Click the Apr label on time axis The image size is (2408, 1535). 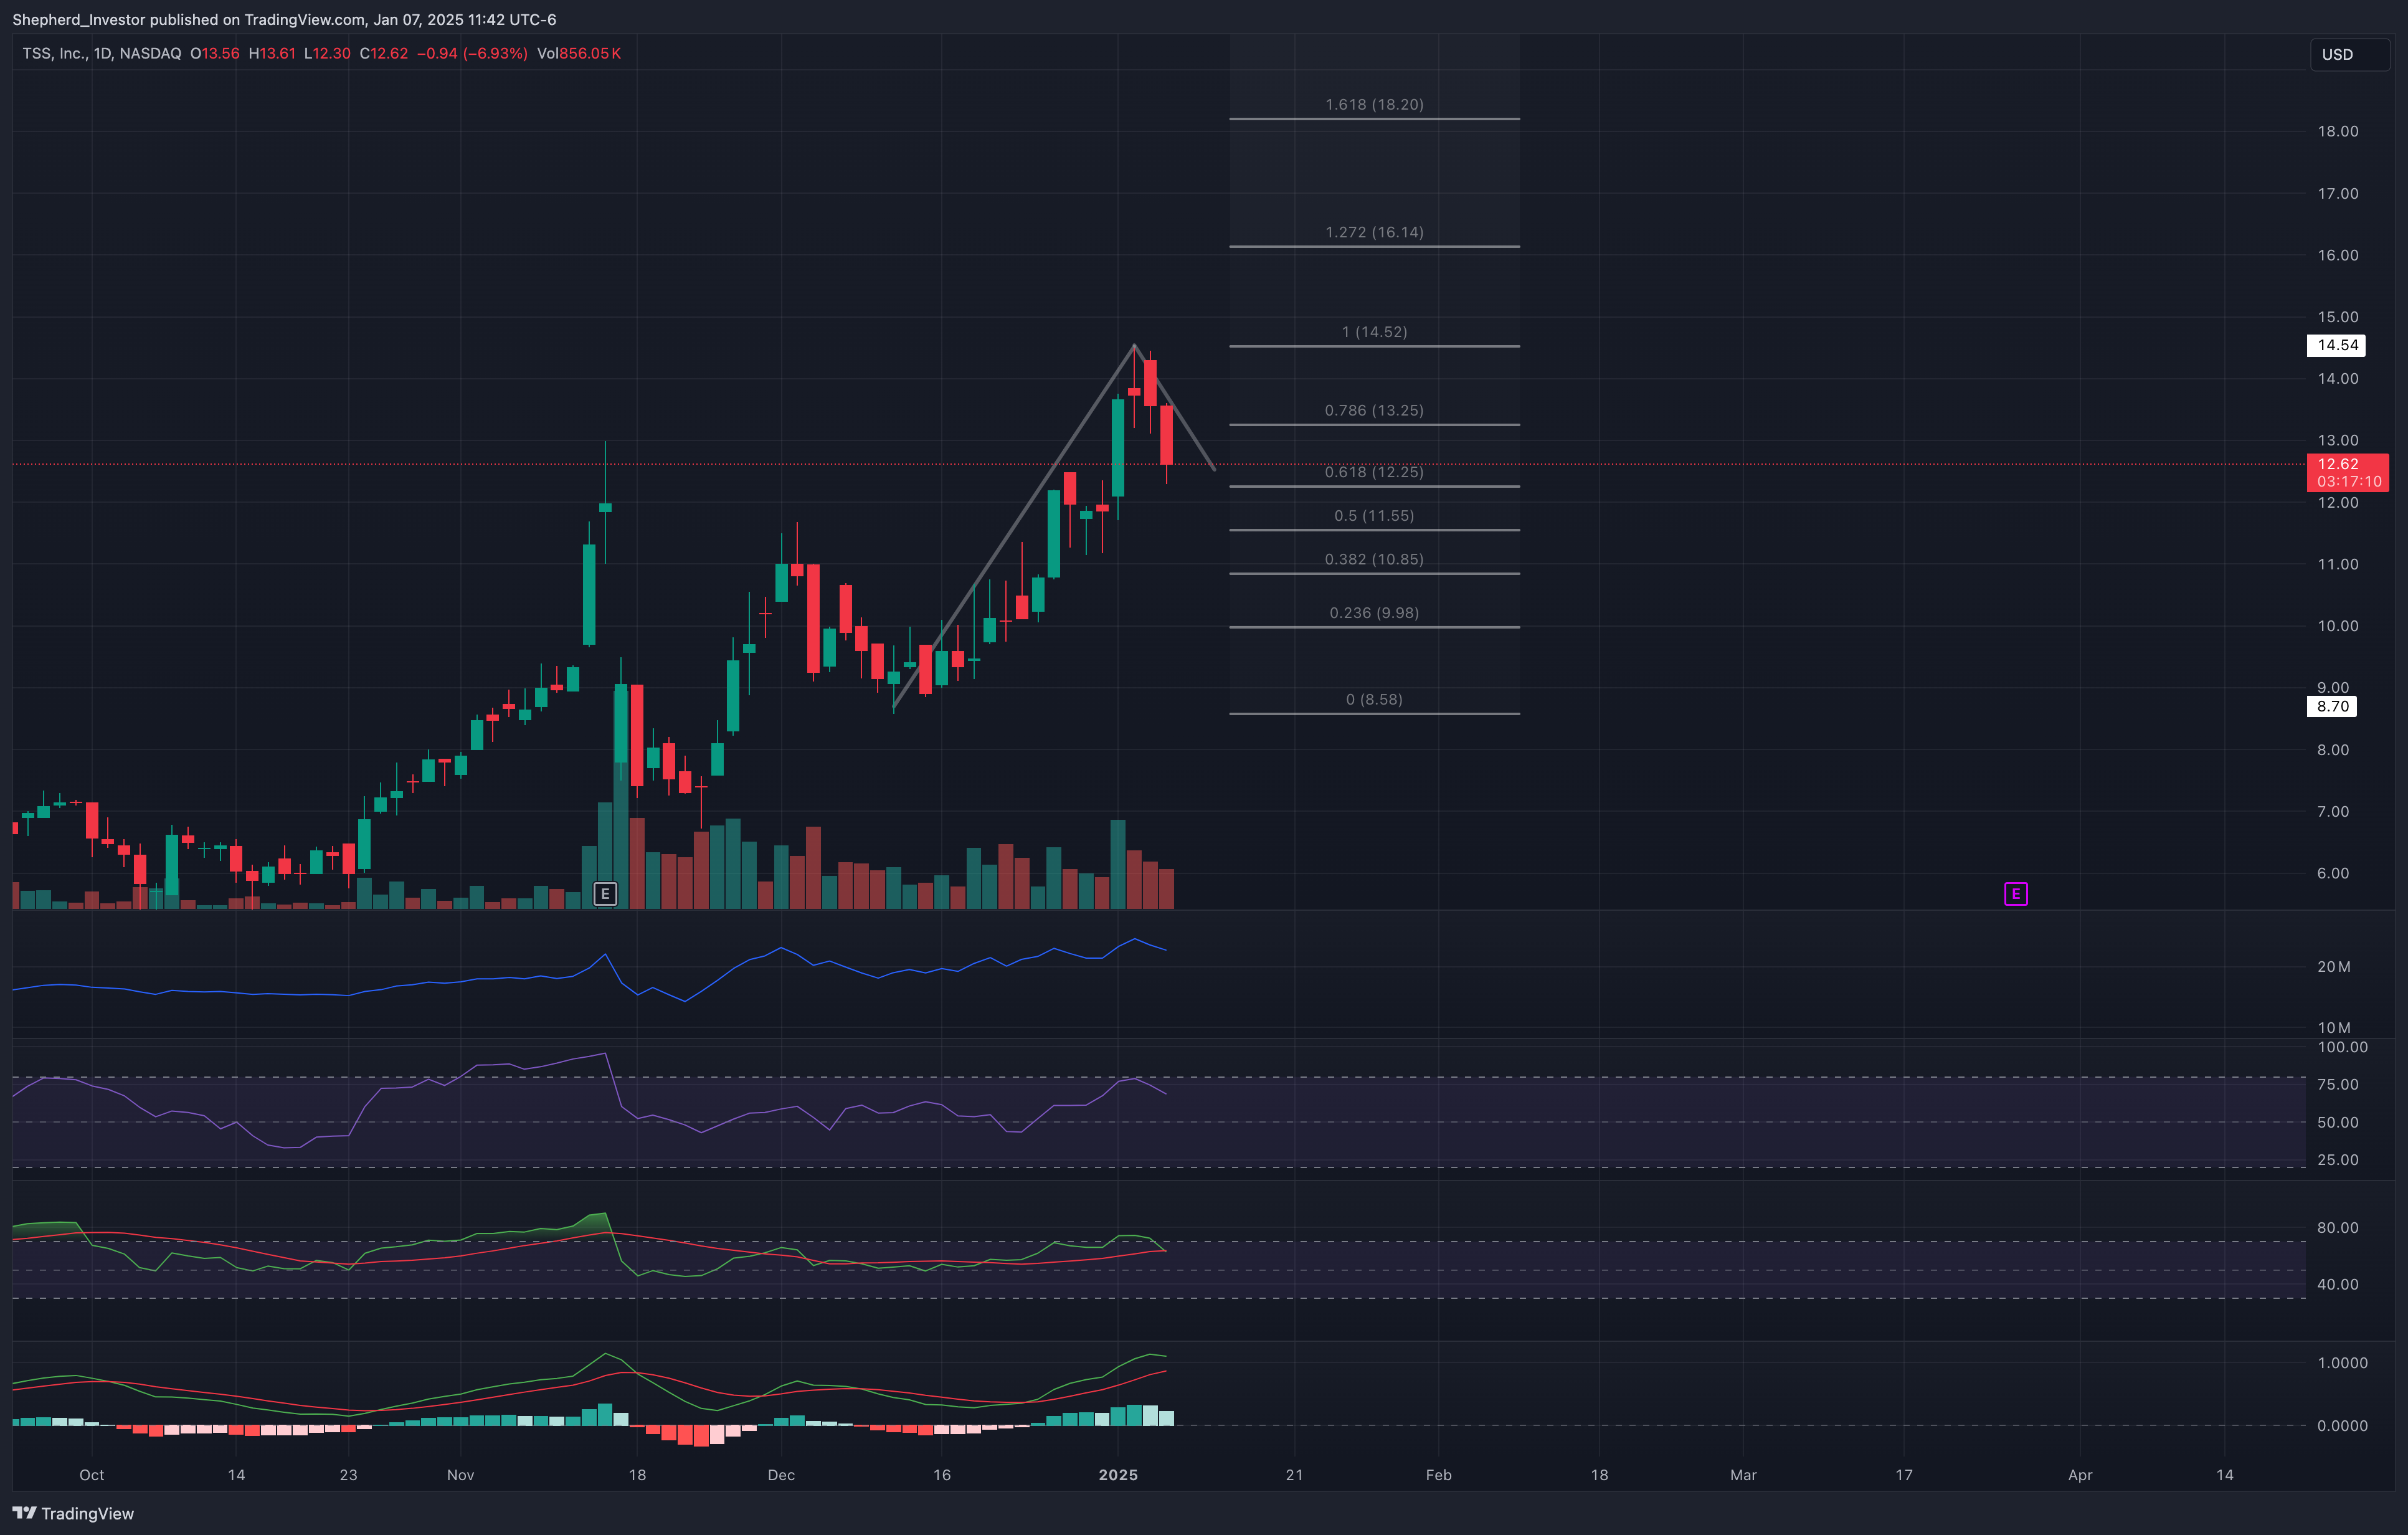(2080, 1475)
